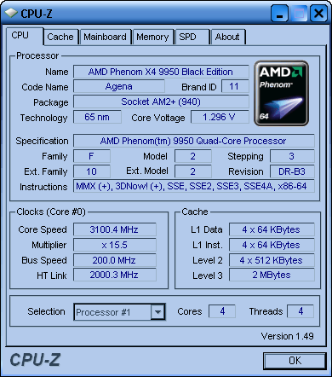This screenshot has width=332, height=377.
Task: Click the Ext. Family value 10
Action: click(92, 171)
